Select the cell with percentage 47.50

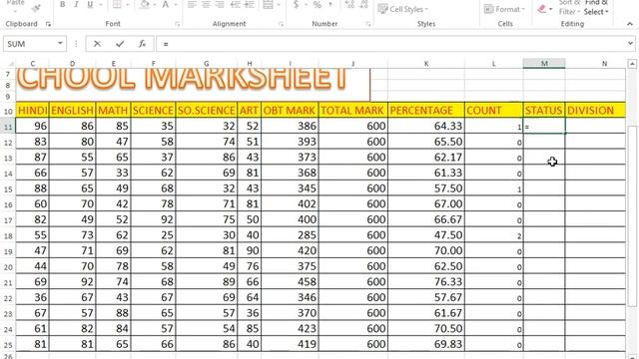426,235
